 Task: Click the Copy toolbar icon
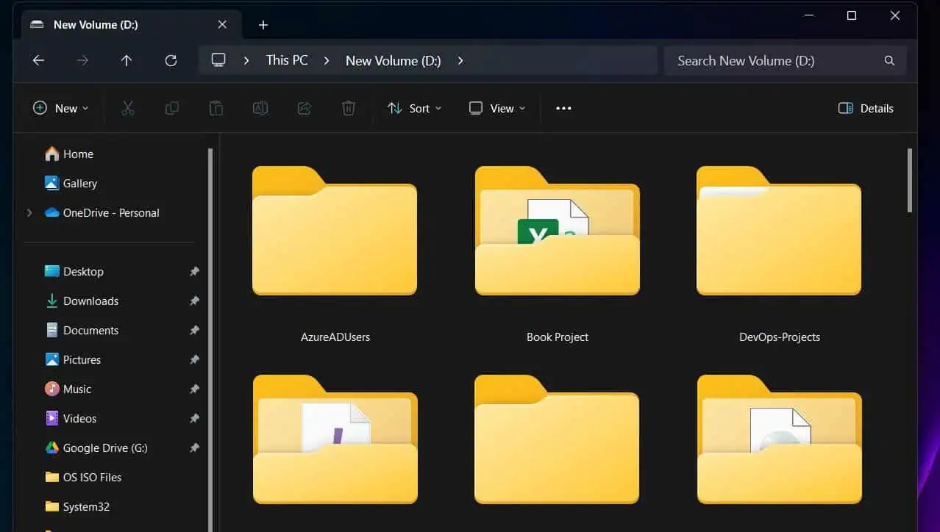[x=172, y=108]
